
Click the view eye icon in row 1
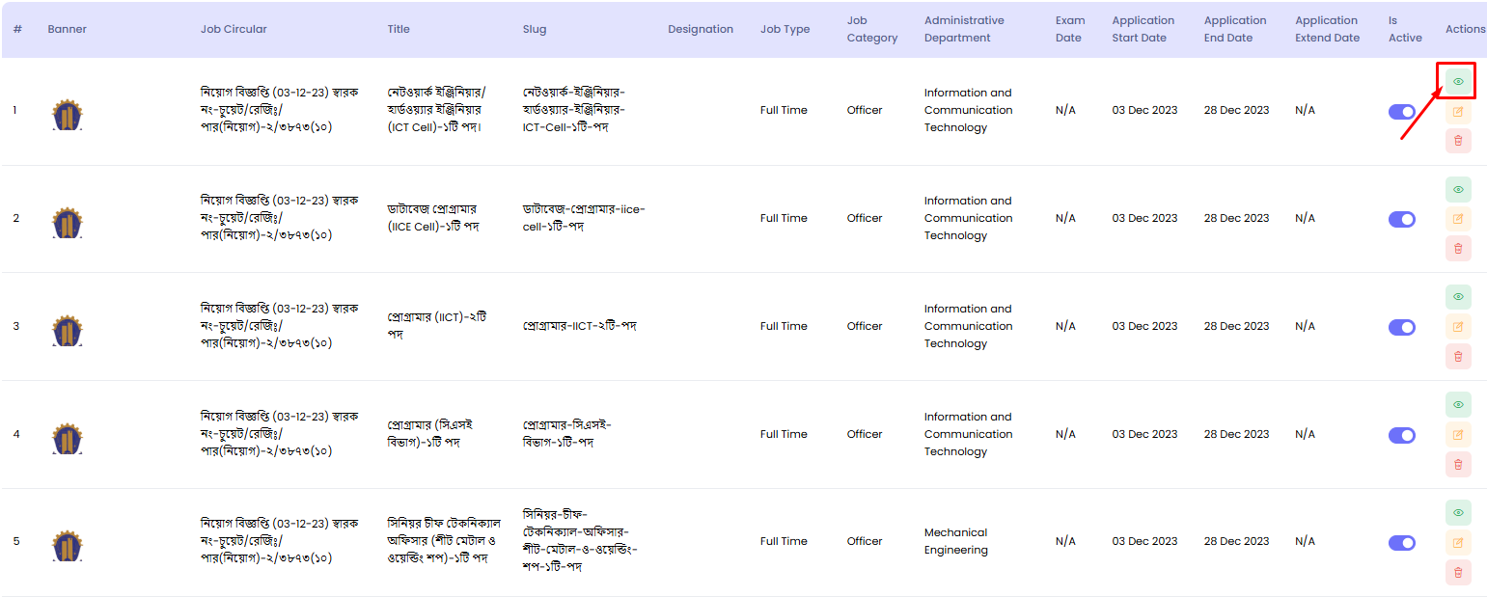(1457, 82)
